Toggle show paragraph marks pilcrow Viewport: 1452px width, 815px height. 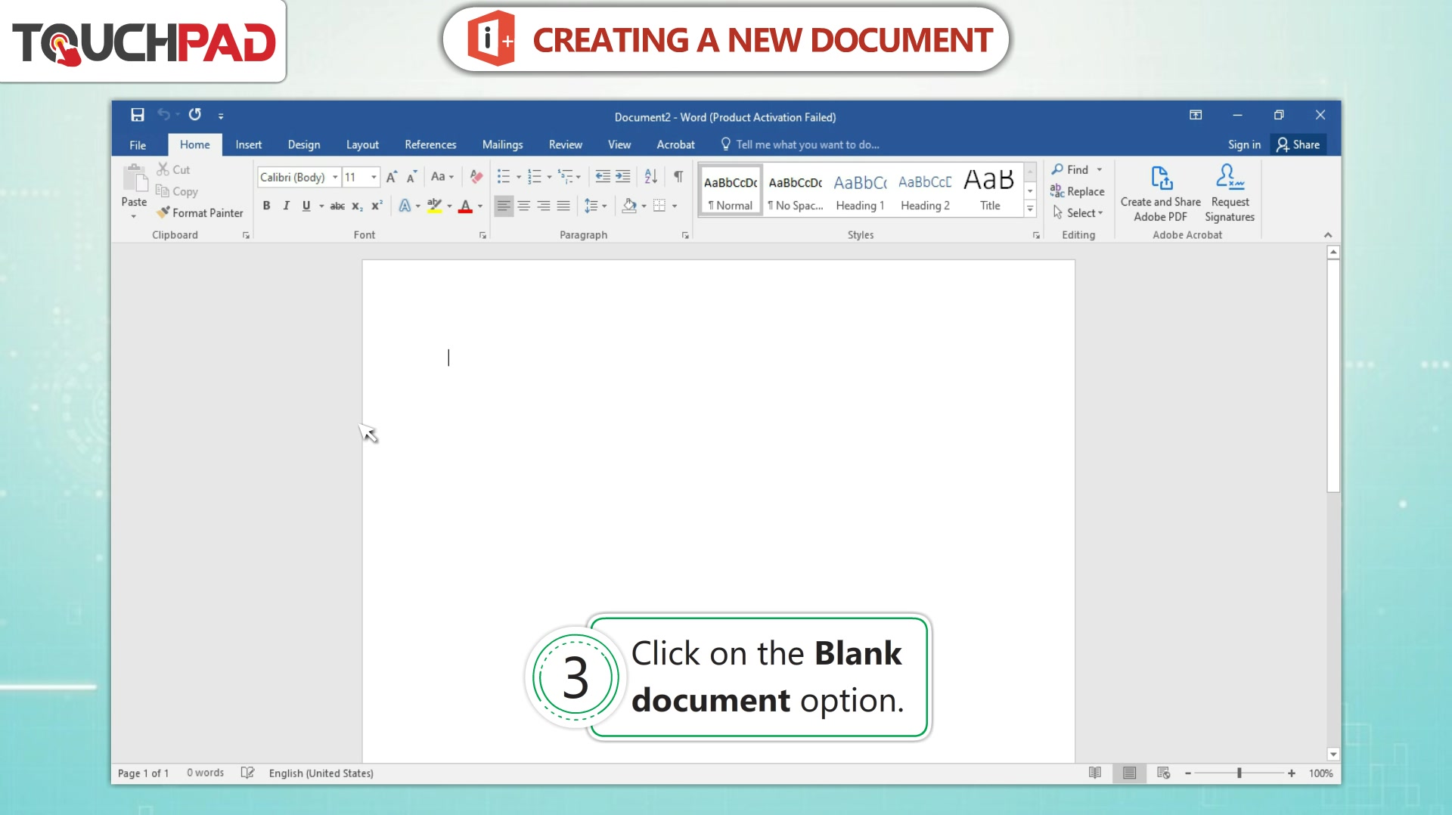coord(678,177)
